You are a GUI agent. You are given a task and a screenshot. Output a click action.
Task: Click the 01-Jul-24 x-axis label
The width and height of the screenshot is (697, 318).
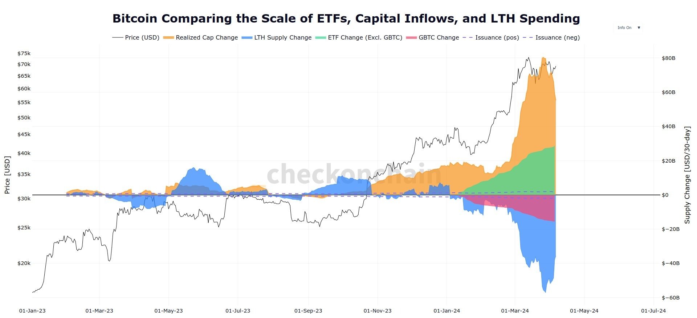pyautogui.click(x=653, y=311)
